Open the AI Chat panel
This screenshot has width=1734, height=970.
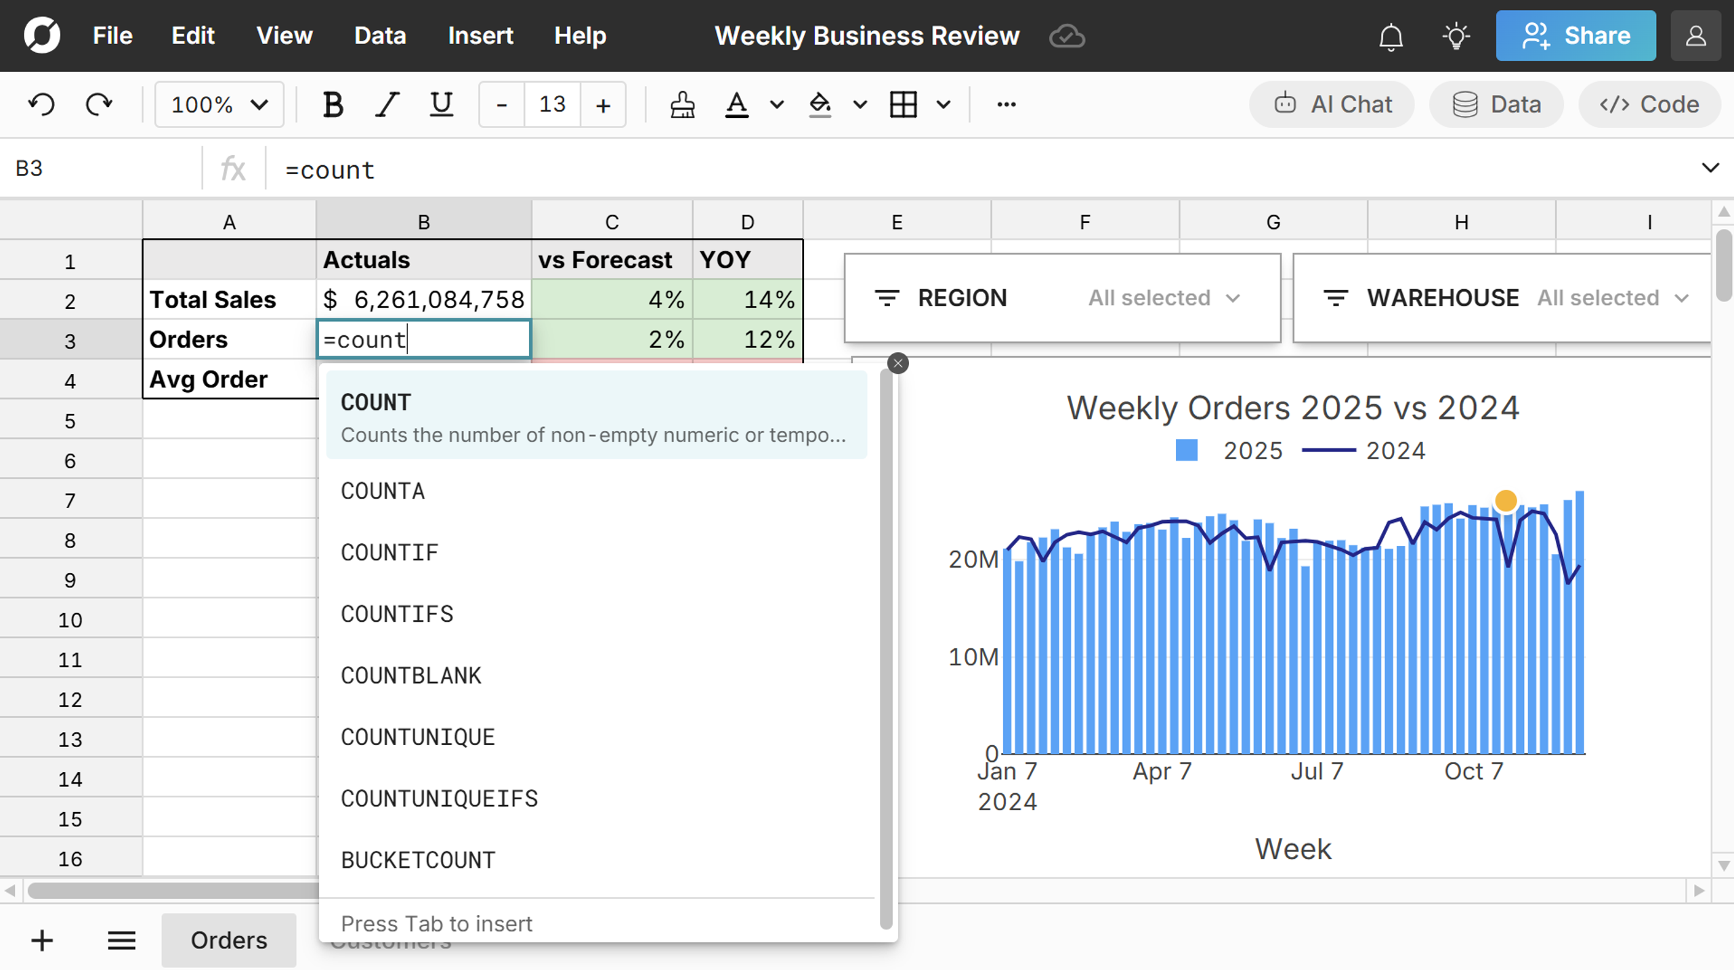tap(1332, 104)
